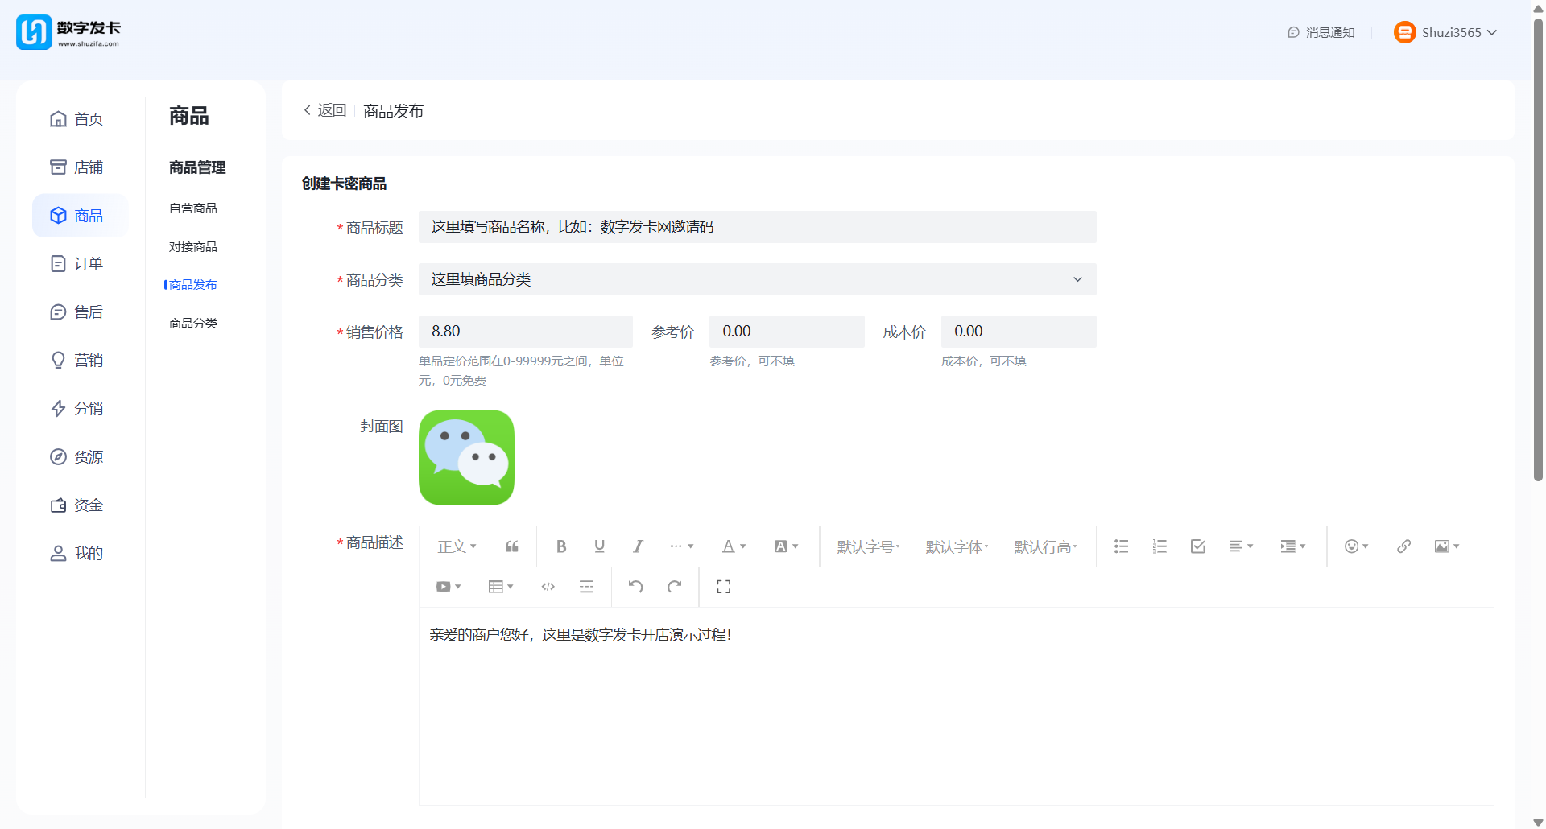The height and width of the screenshot is (829, 1546).
Task: Click the 销售价格 input field
Action: (x=526, y=332)
